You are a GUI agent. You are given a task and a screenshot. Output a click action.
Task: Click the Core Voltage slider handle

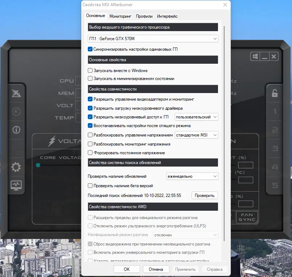(38, 165)
